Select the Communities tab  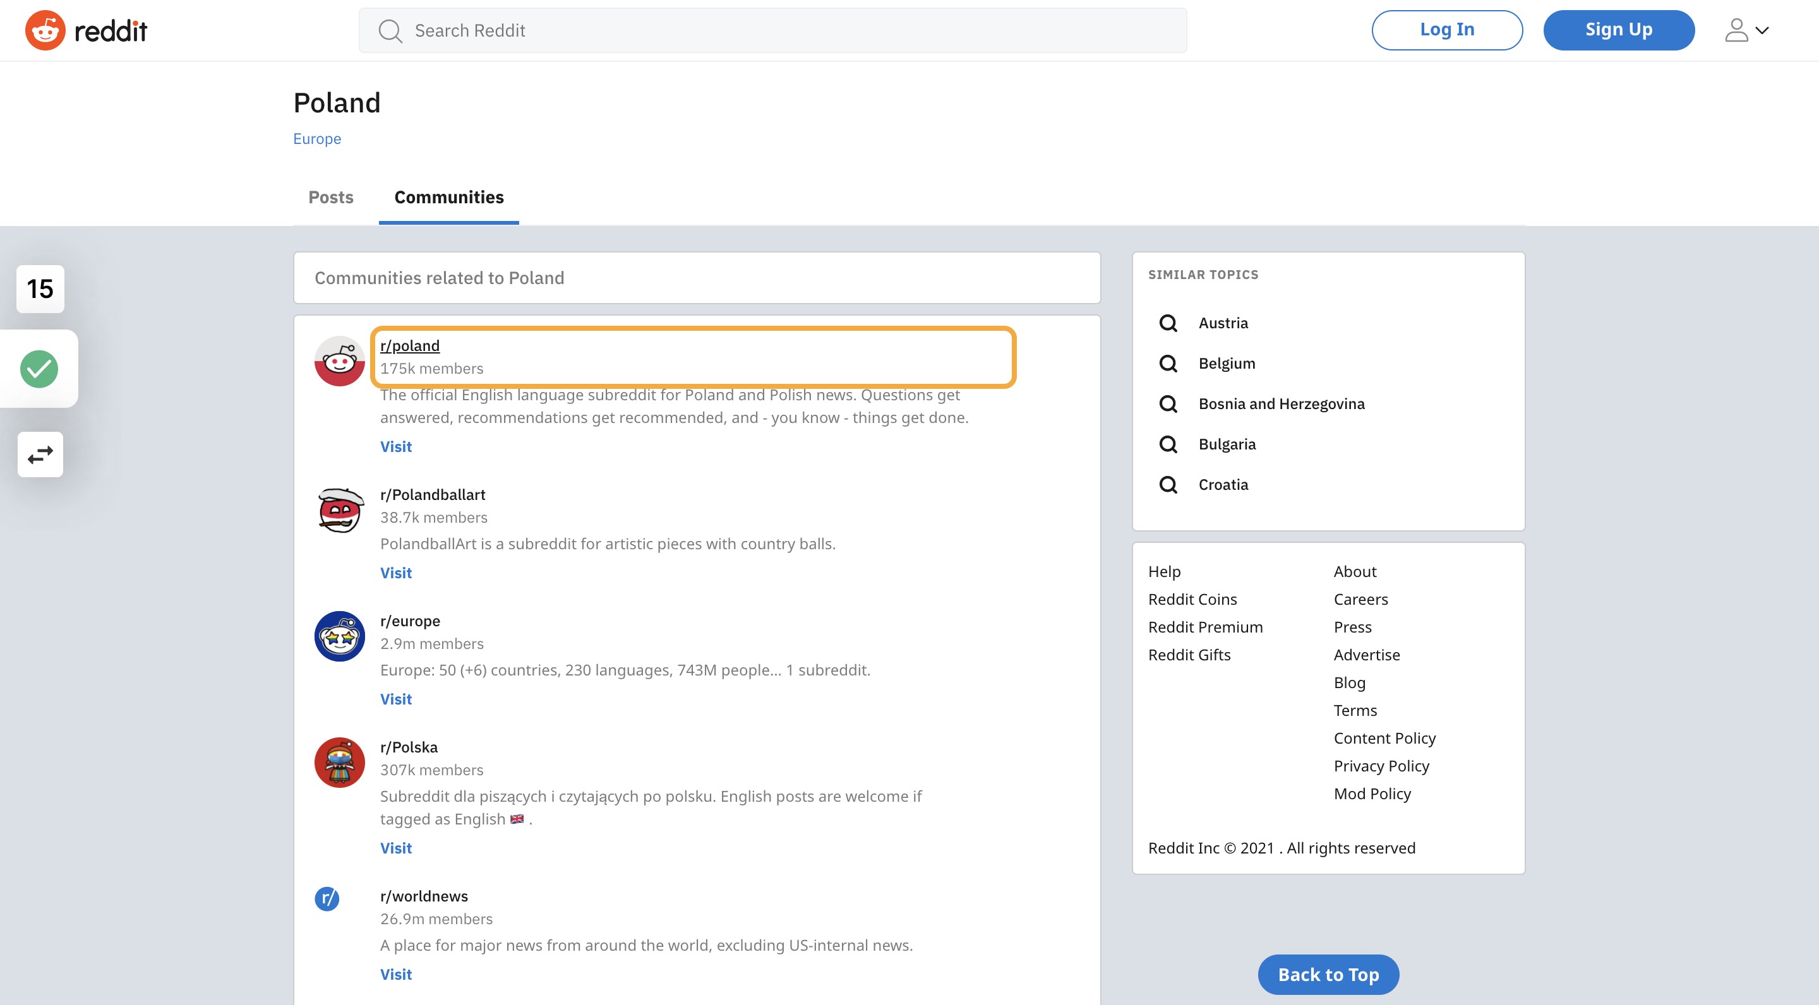click(449, 197)
